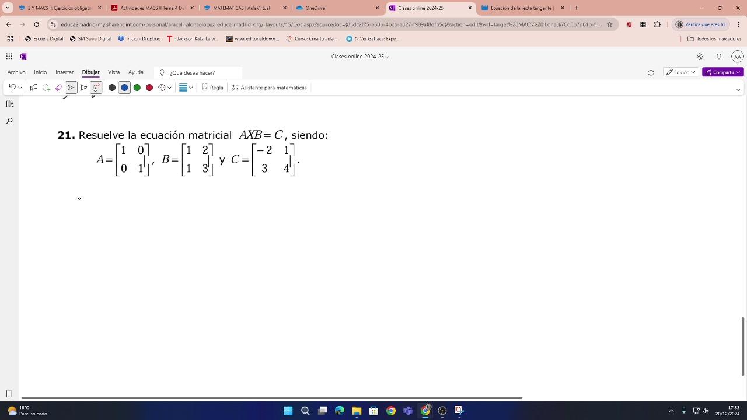Select the first pen tool
Screen dimensions: 747x420
[x=71, y=87]
